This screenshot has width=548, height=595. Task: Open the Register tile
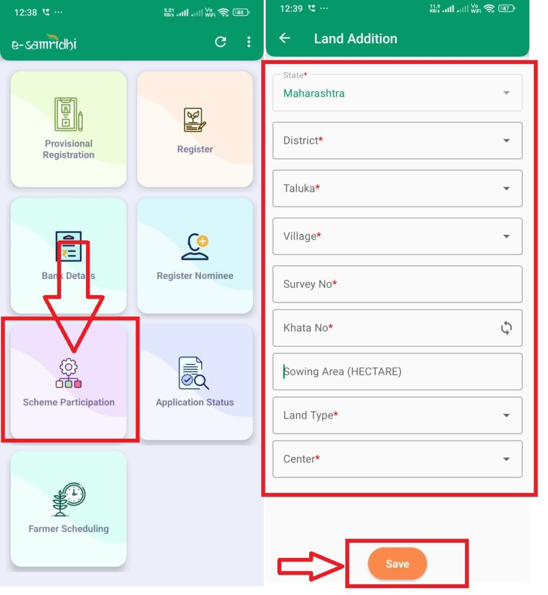pyautogui.click(x=195, y=129)
